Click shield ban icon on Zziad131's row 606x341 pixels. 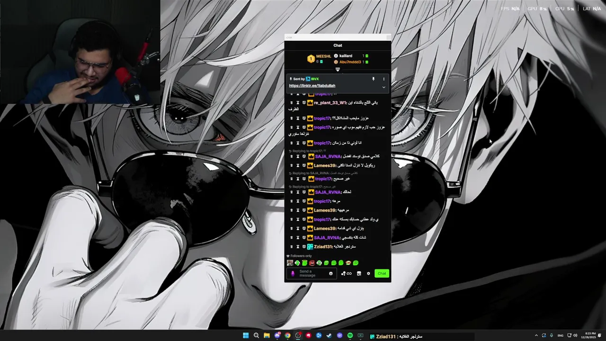coord(304,247)
